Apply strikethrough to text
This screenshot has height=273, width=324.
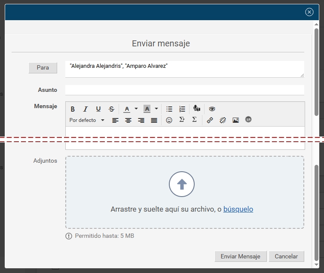point(111,109)
